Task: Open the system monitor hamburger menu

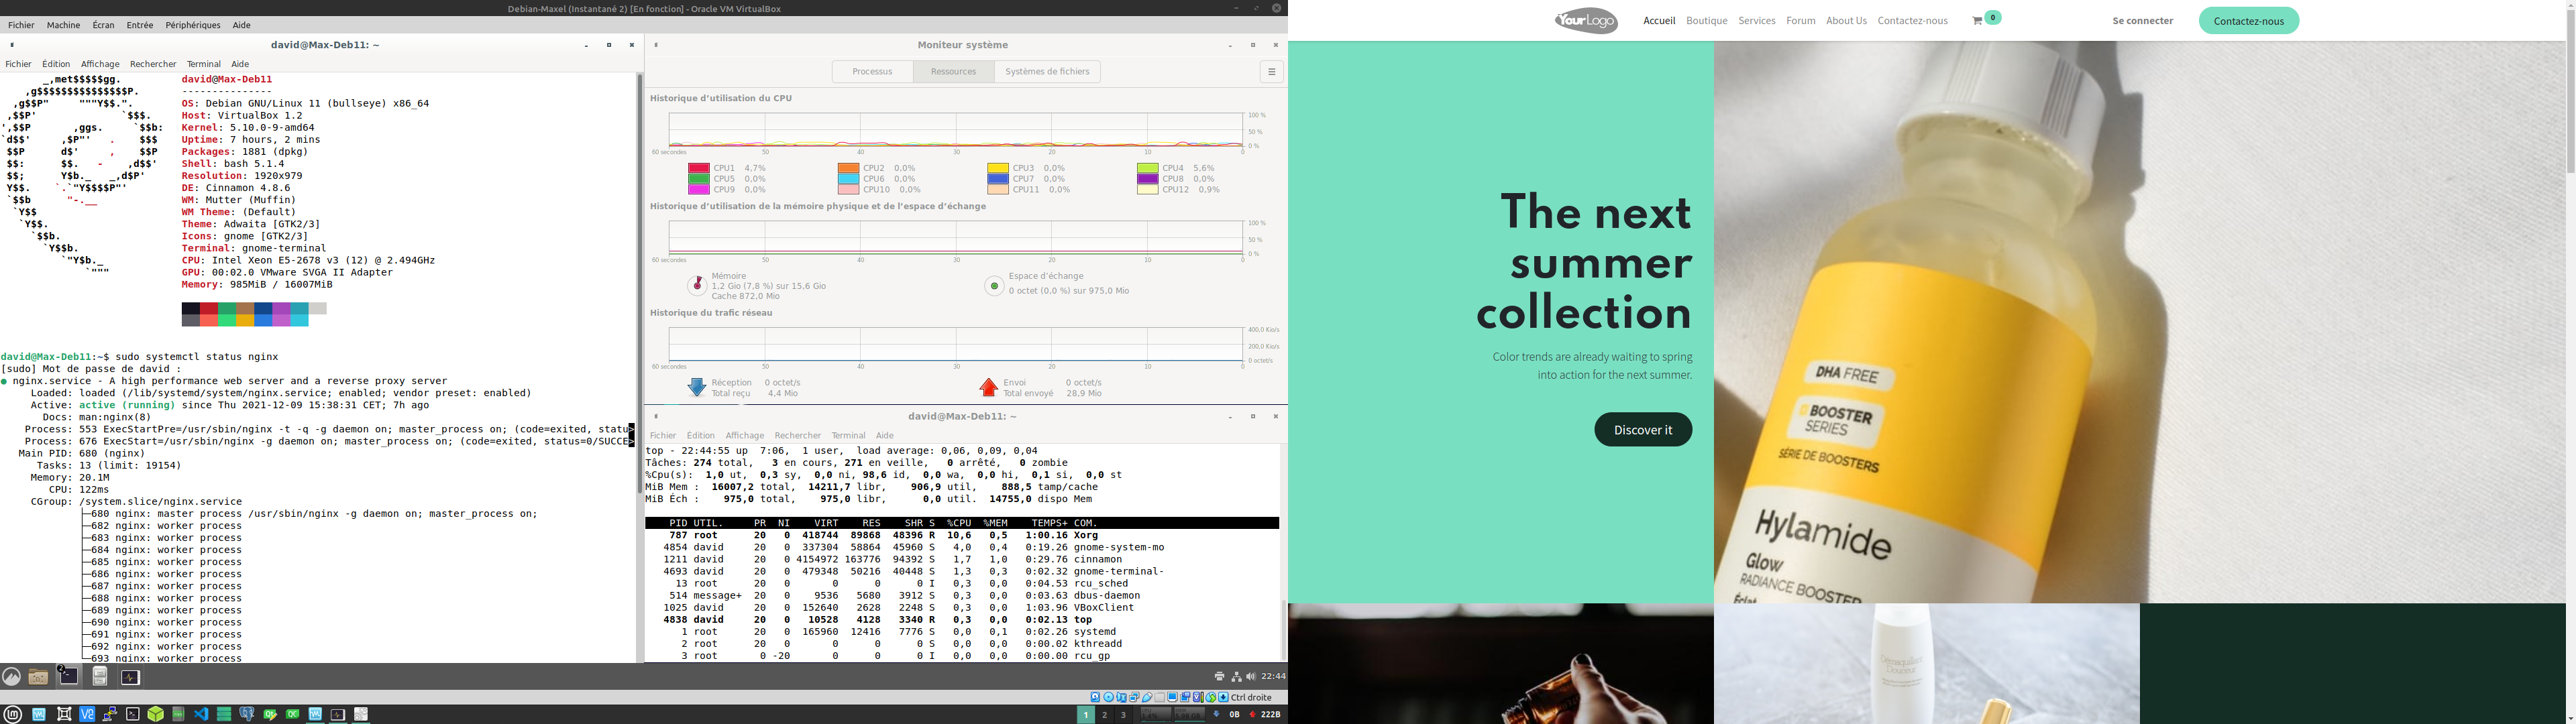Action: tap(1271, 72)
